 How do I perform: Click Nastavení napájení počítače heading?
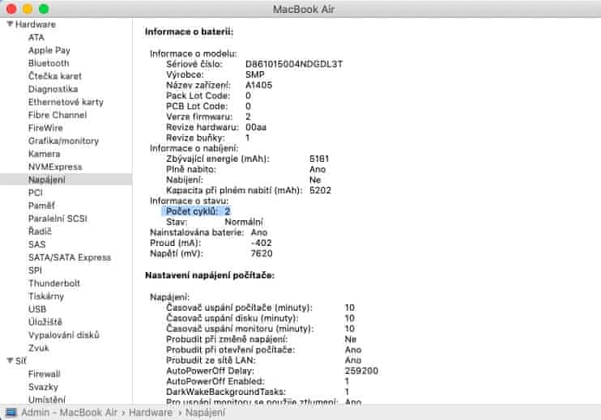210,275
